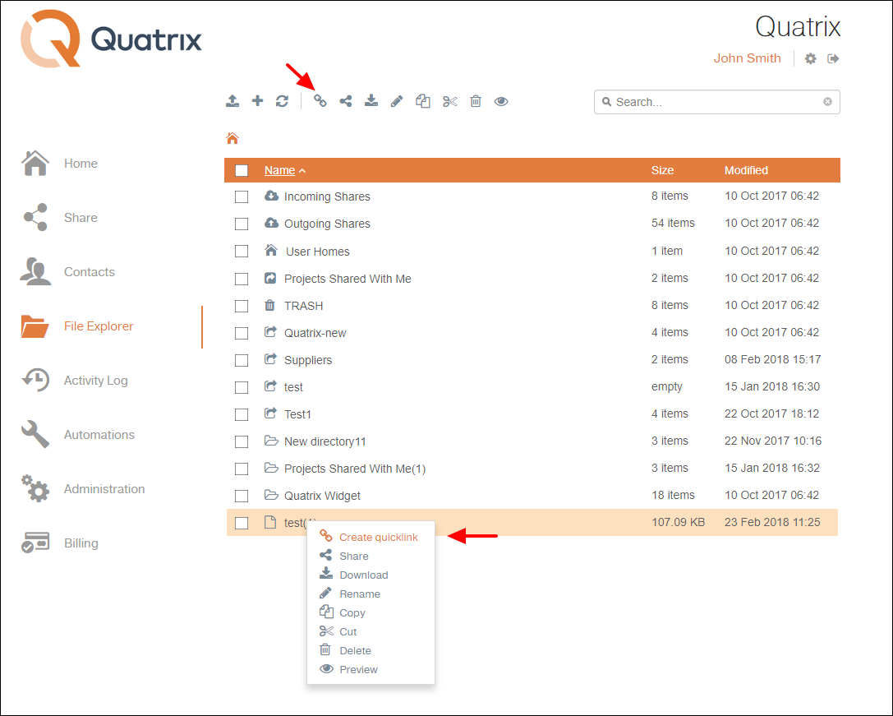Select Share in the context menu
Screen dimensions: 893x716
344,556
